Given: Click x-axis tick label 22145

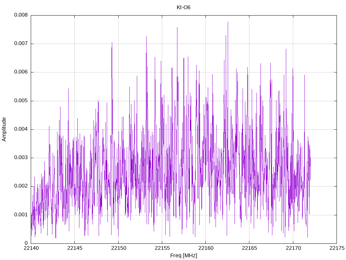Looking at the screenshot, I should point(75,248).
